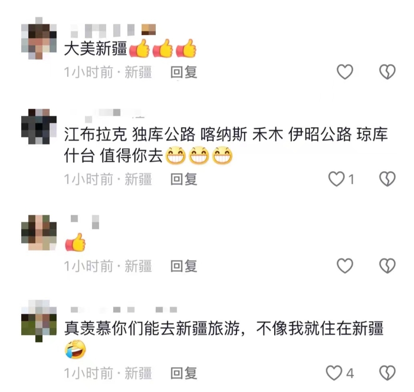Reply to the thumbs-up only comment
This screenshot has height=392, width=414.
pyautogui.click(x=184, y=266)
